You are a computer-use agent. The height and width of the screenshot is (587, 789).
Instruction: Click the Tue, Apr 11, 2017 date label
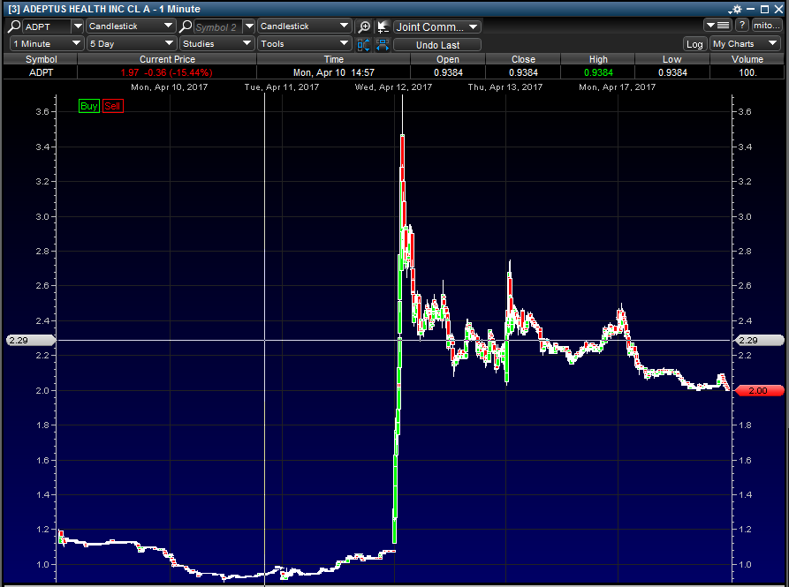[282, 87]
